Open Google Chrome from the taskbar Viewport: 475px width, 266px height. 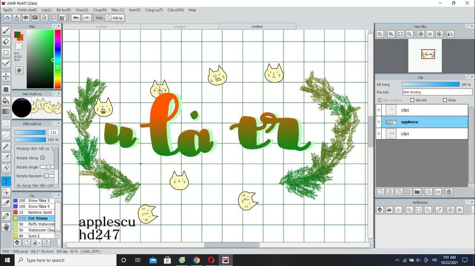(x=196, y=260)
